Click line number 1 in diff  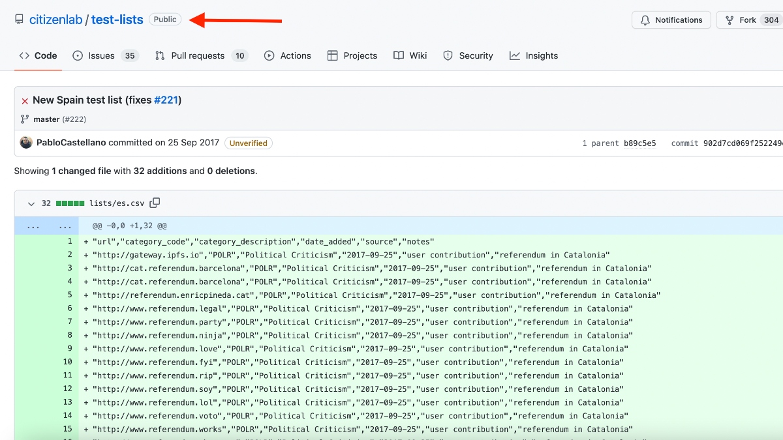69,241
